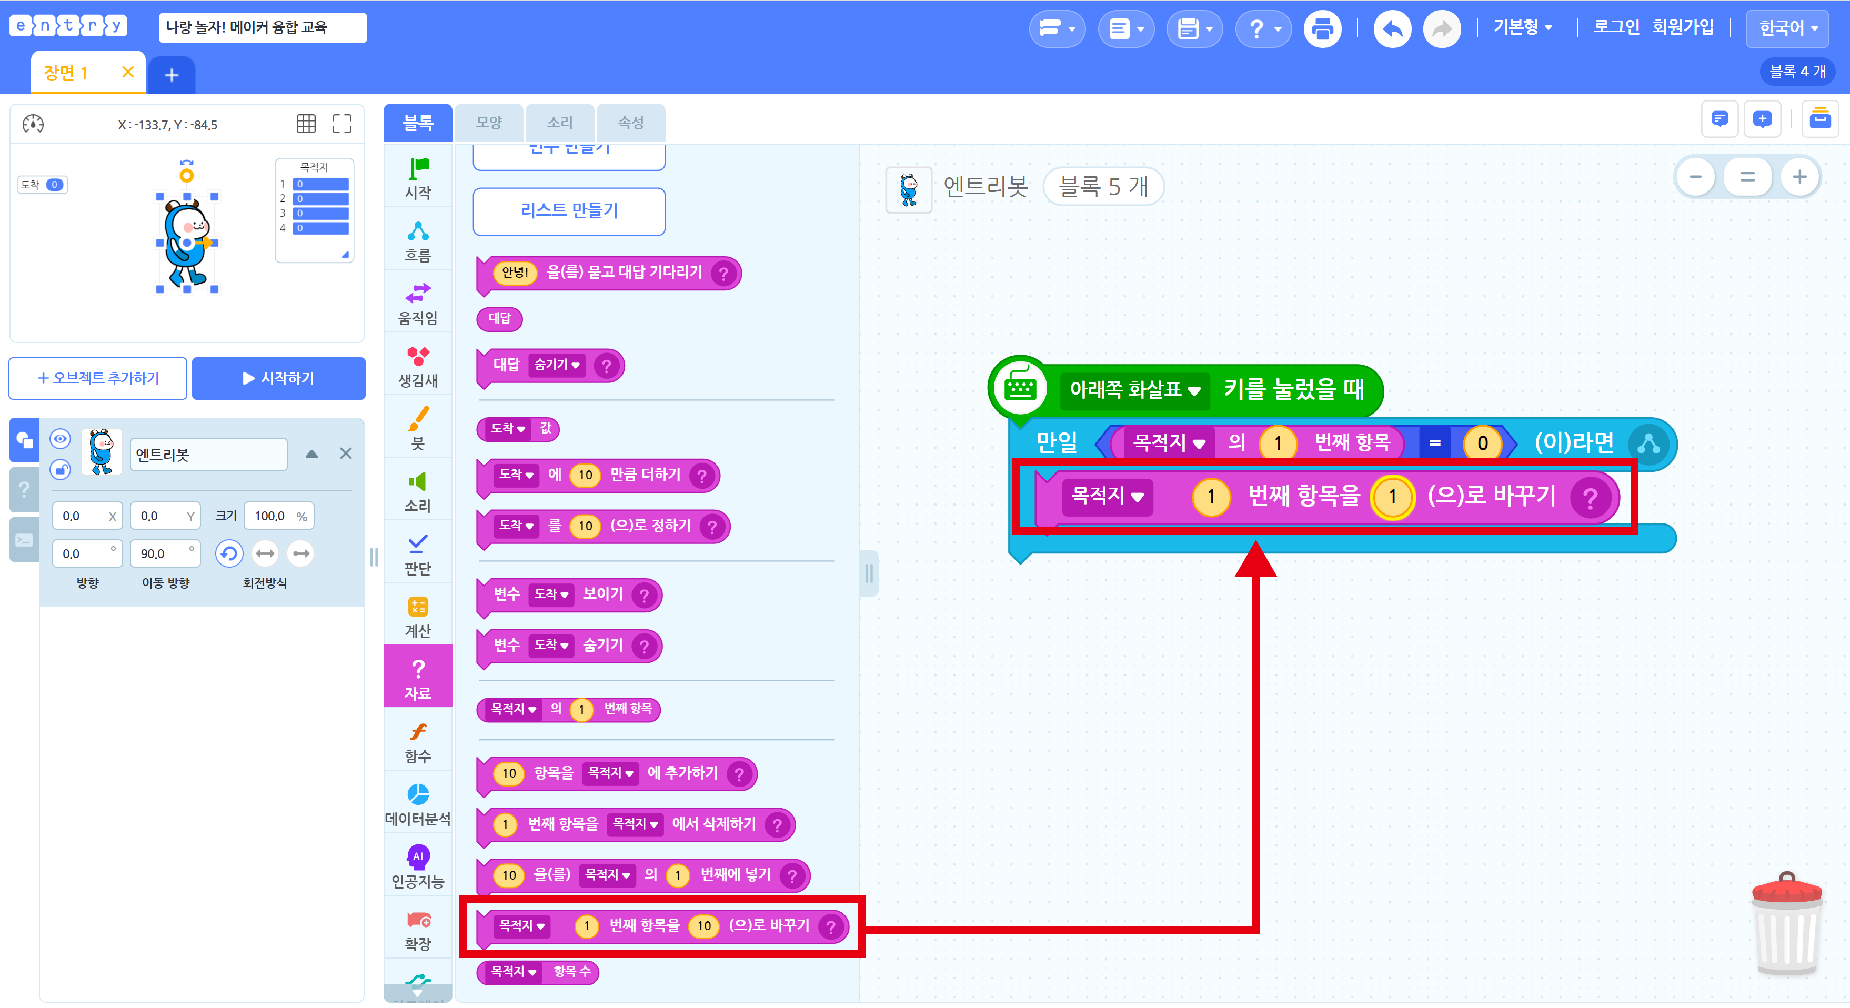Switch to the 소리 tab
The height and width of the screenshot is (1008, 1850).
tap(559, 123)
